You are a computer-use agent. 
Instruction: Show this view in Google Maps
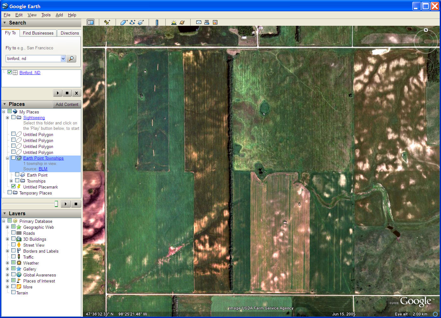[x=215, y=22]
